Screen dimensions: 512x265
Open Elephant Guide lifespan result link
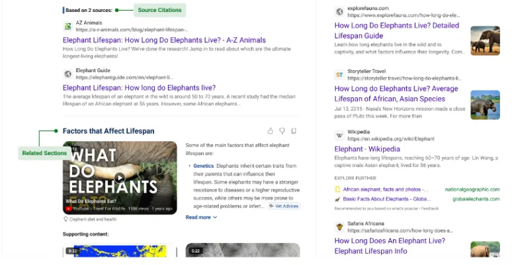139,87
